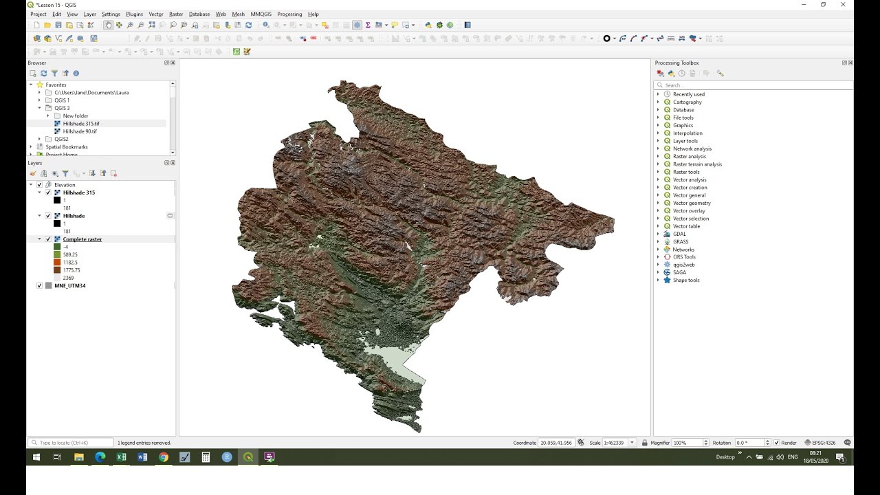Expand the SAGA provider group
The height and width of the screenshot is (495, 880).
[x=658, y=272]
